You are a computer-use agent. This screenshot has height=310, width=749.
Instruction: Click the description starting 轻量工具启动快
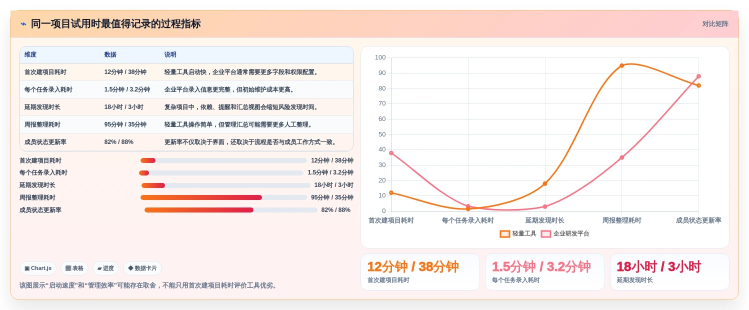(241, 72)
